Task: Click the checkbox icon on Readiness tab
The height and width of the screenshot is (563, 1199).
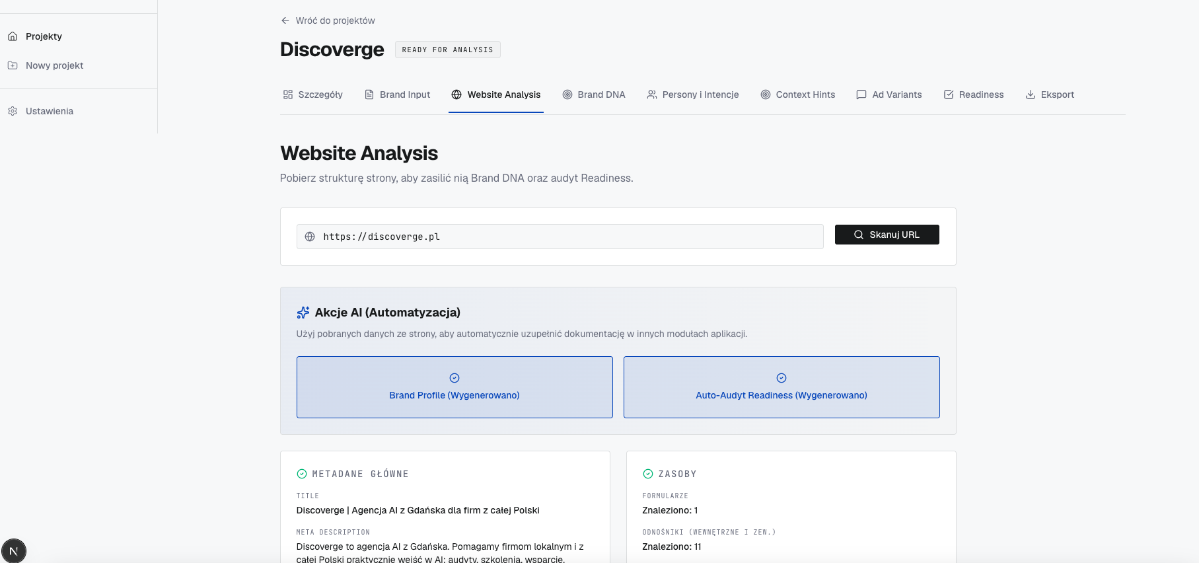Action: pos(949,94)
